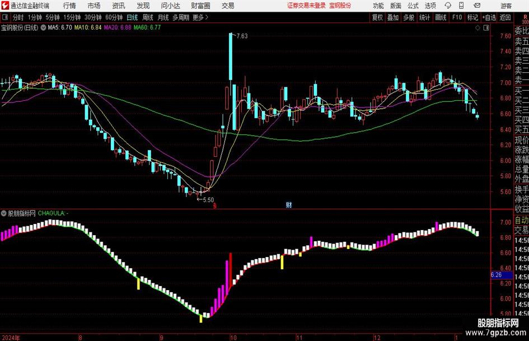Open the 市场 menu
This screenshot has width=529, height=341.
pos(94,6)
